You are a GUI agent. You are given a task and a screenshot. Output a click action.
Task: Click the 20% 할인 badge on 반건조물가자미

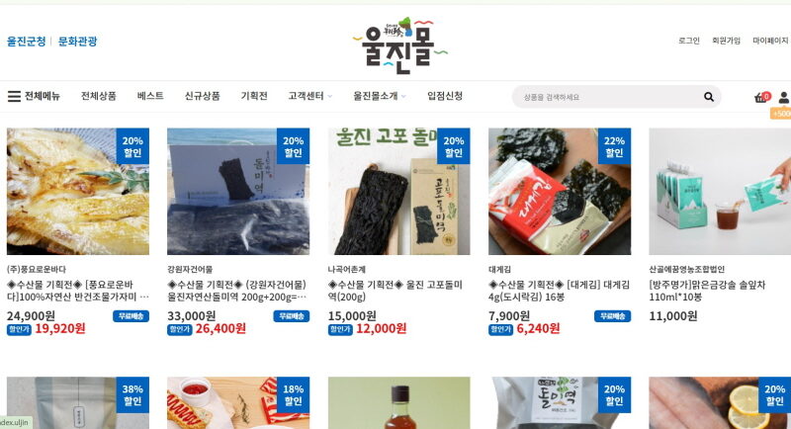pyautogui.click(x=132, y=146)
